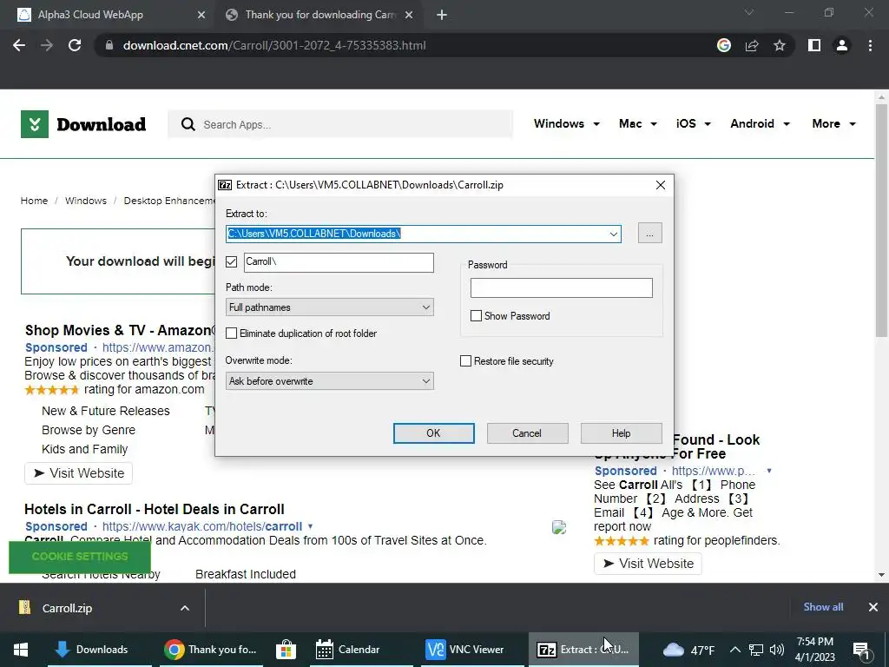Click the scrollbar down arrow

point(881,575)
